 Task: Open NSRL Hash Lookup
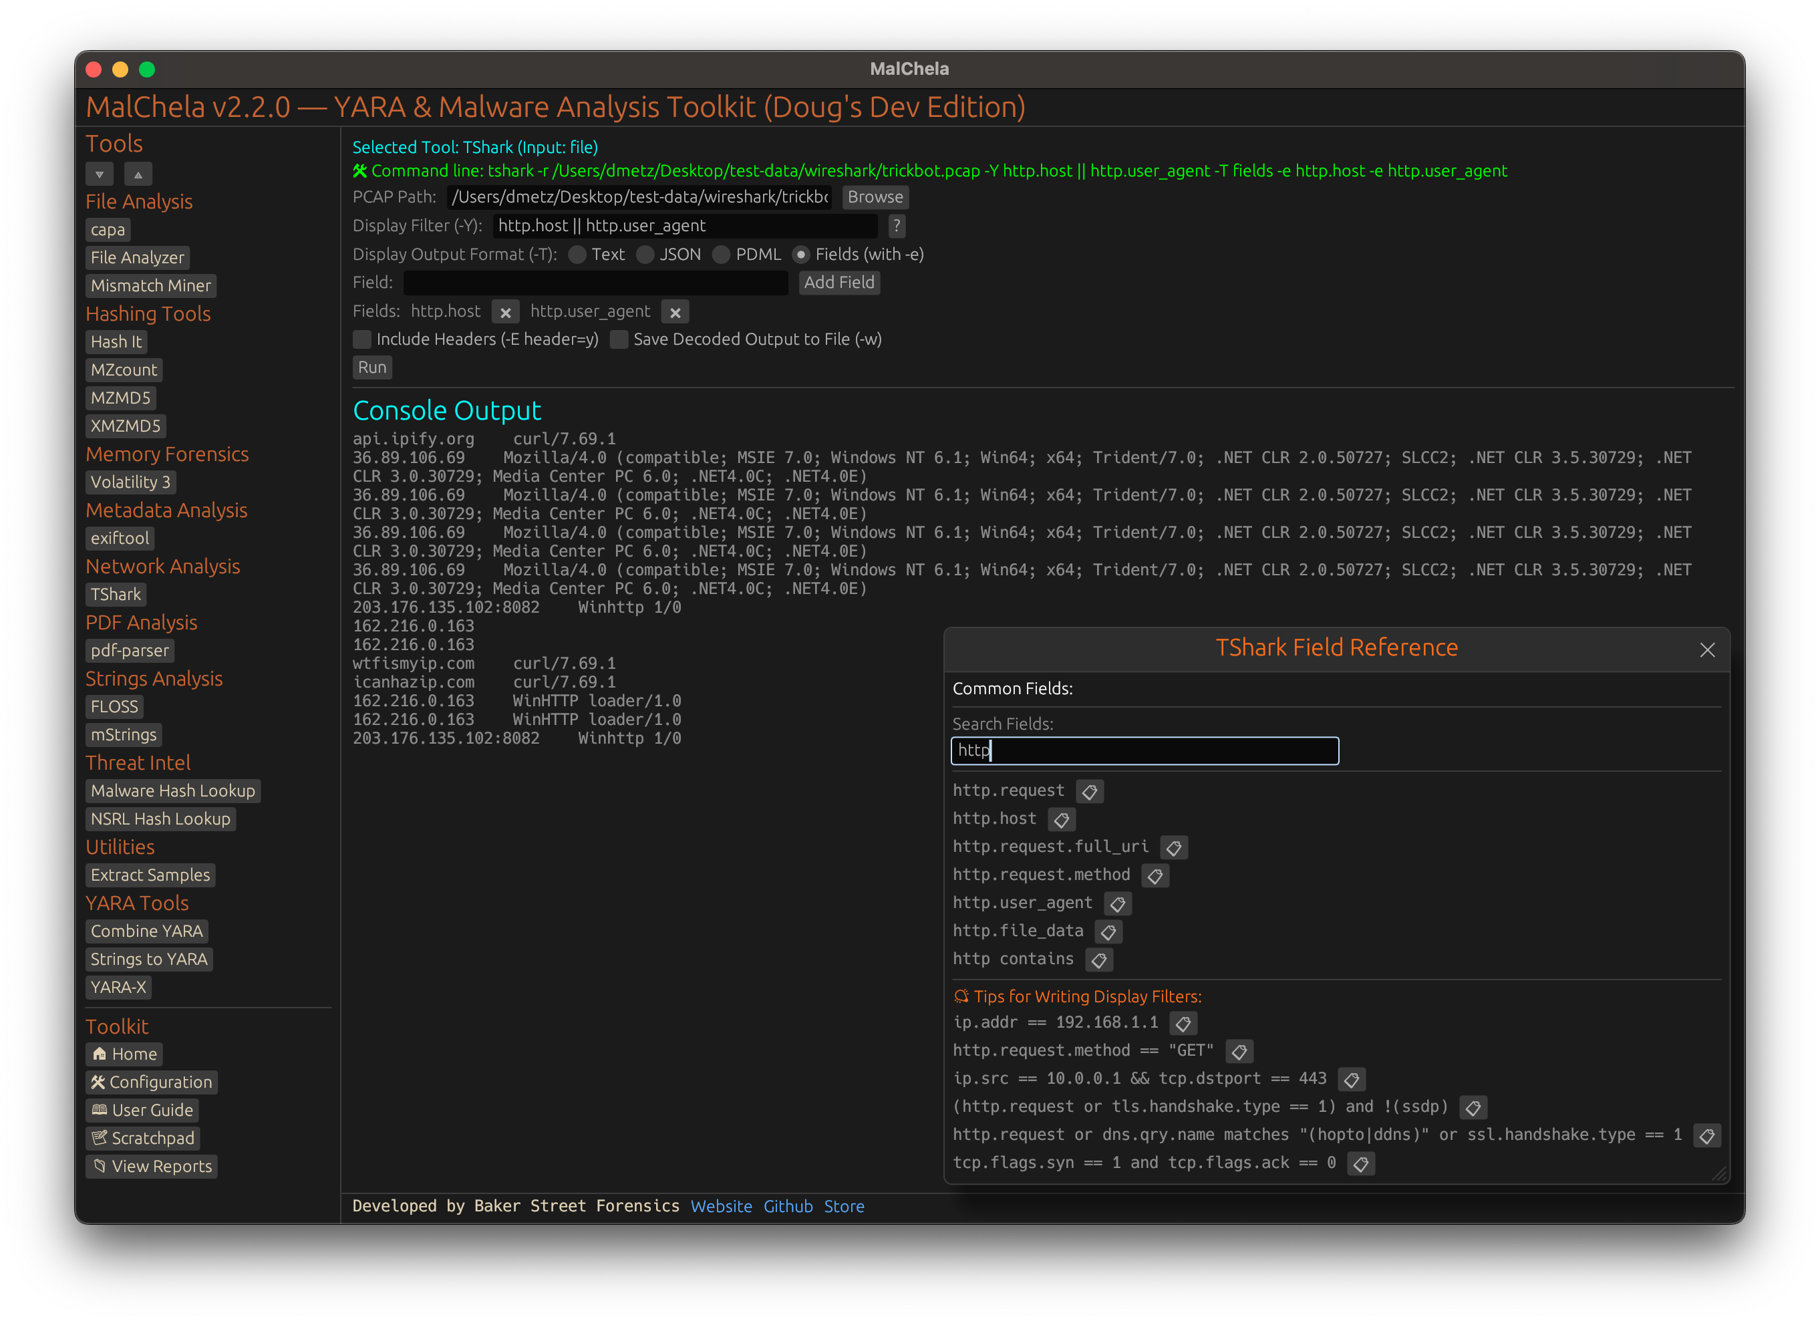(160, 820)
